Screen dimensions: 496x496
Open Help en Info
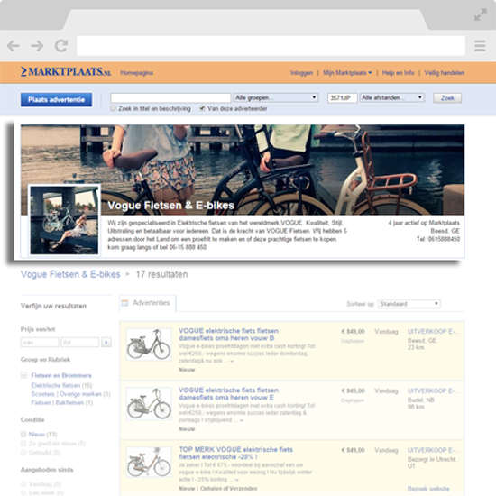tap(398, 73)
